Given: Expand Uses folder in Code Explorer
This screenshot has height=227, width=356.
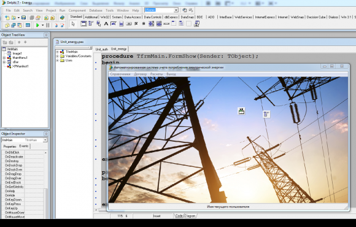Looking at the screenshot, I should 57,60.
